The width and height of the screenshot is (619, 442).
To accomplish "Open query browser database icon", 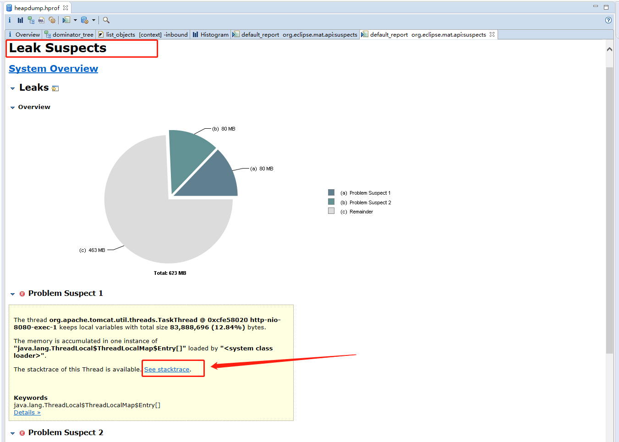I will [x=85, y=20].
